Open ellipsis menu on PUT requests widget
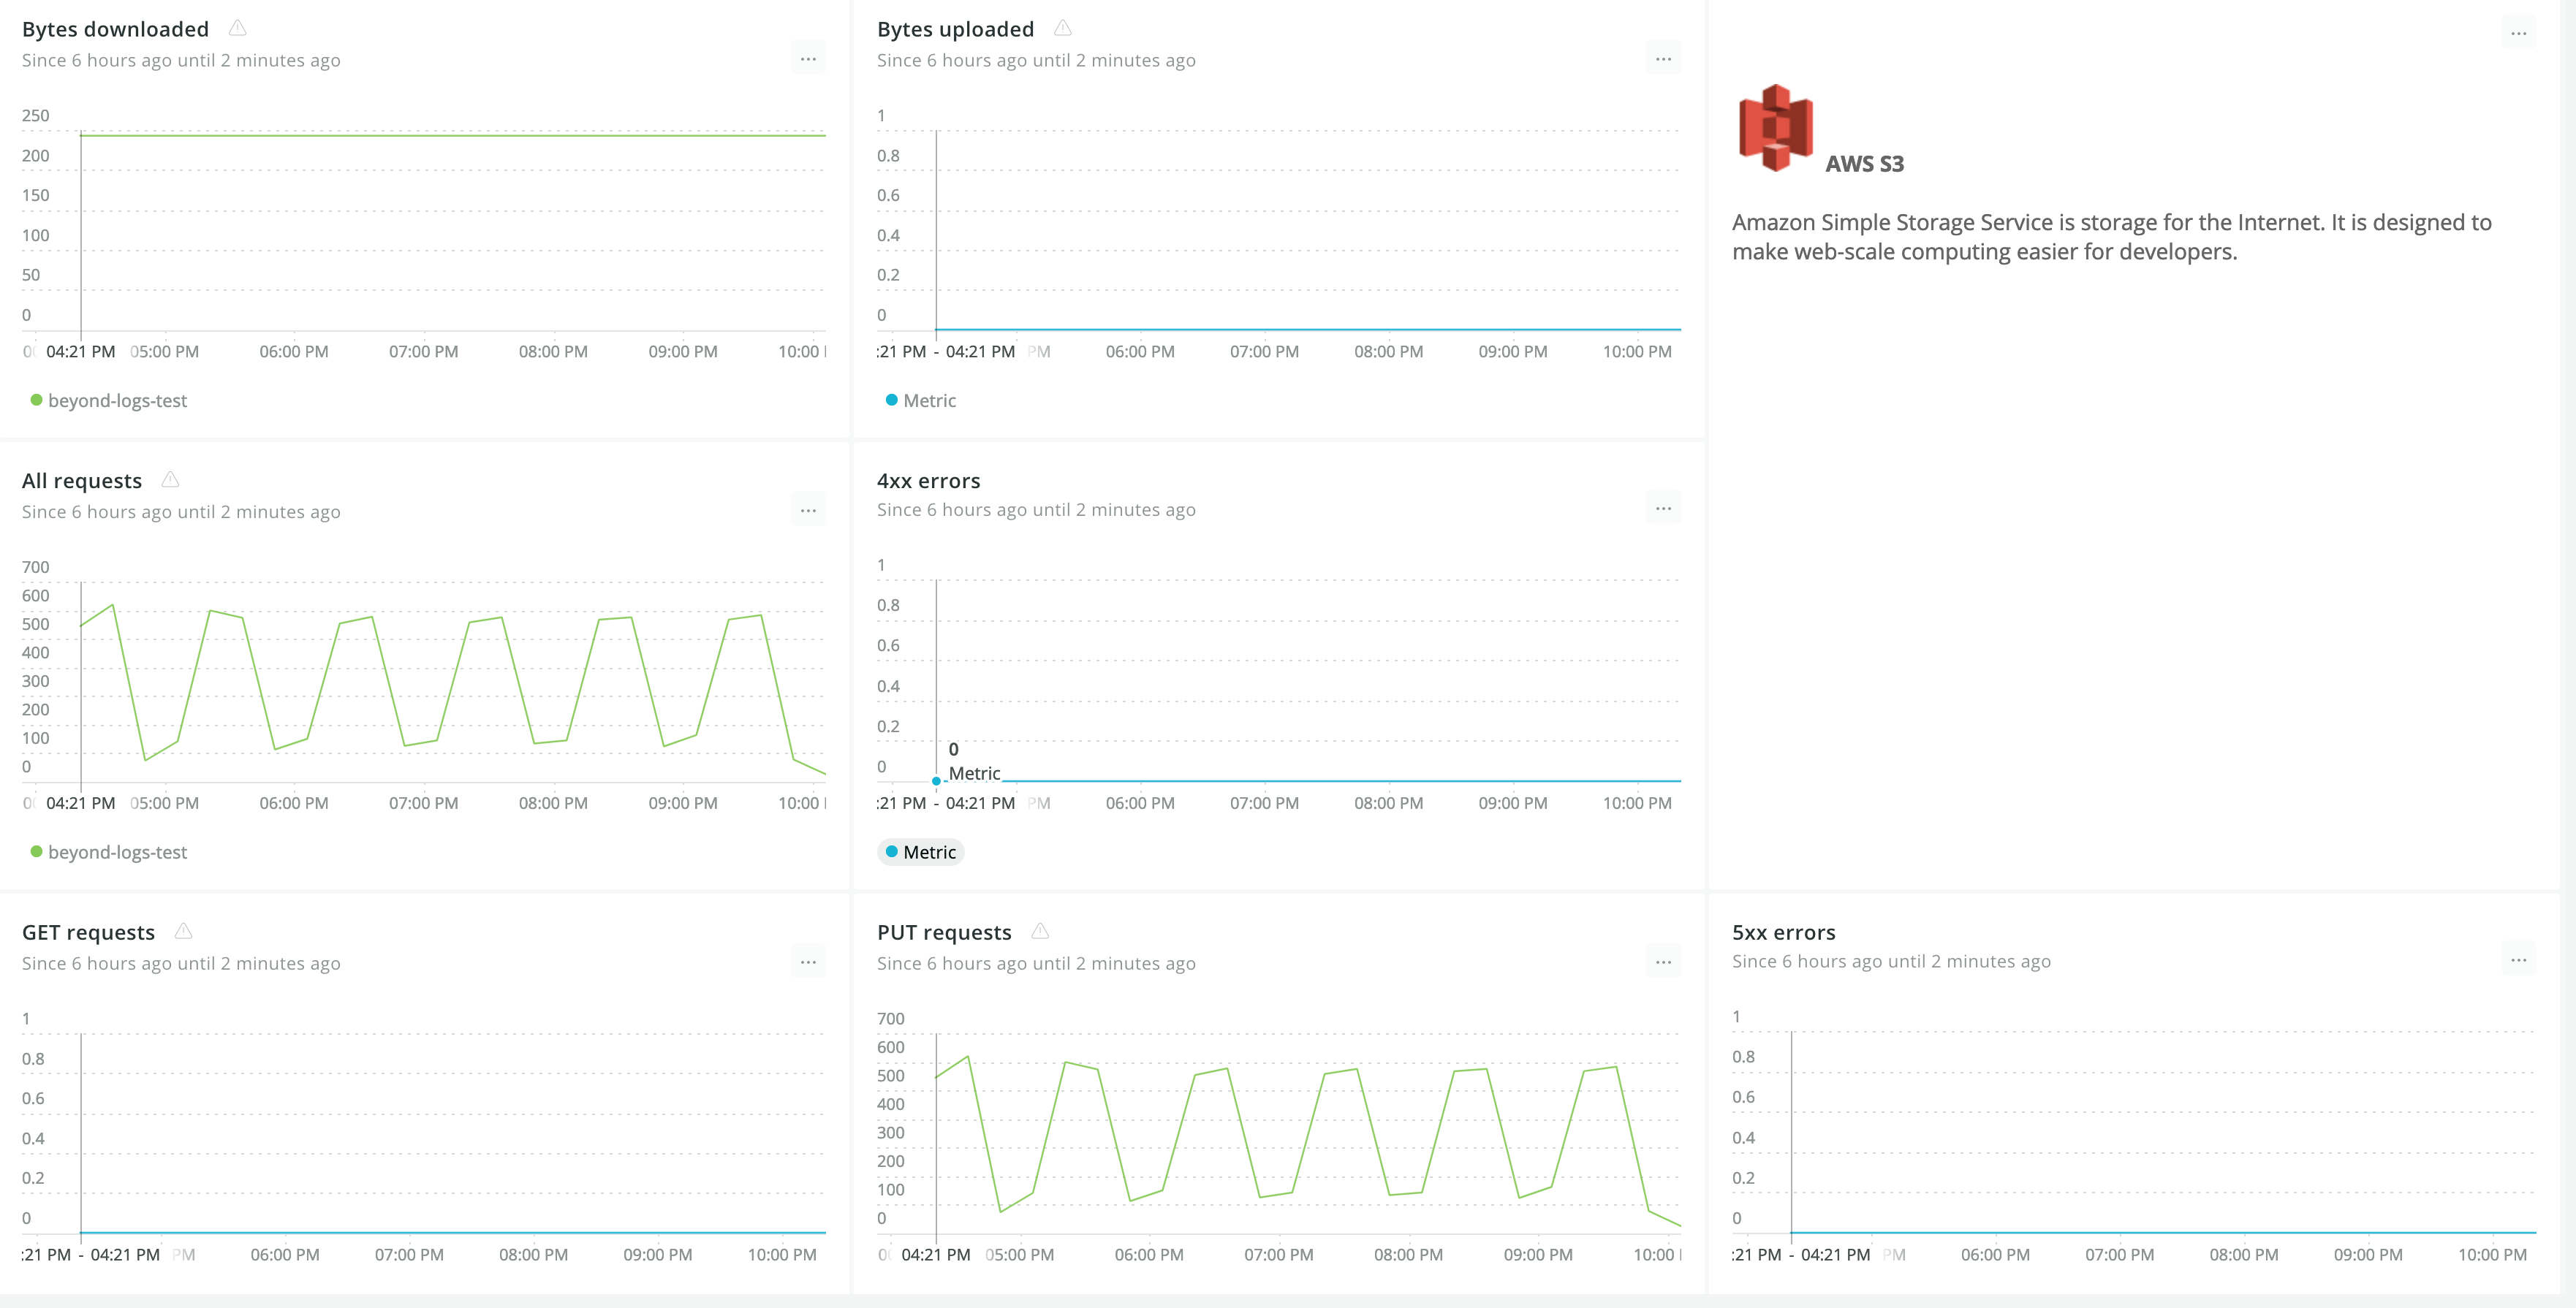2576x1308 pixels. click(x=1663, y=962)
